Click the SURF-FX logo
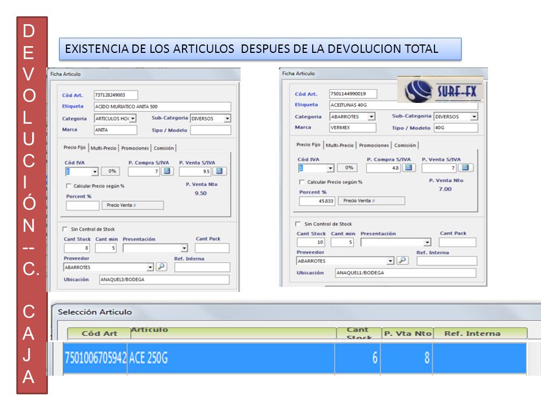The height and width of the screenshot is (405, 541). coord(440,90)
